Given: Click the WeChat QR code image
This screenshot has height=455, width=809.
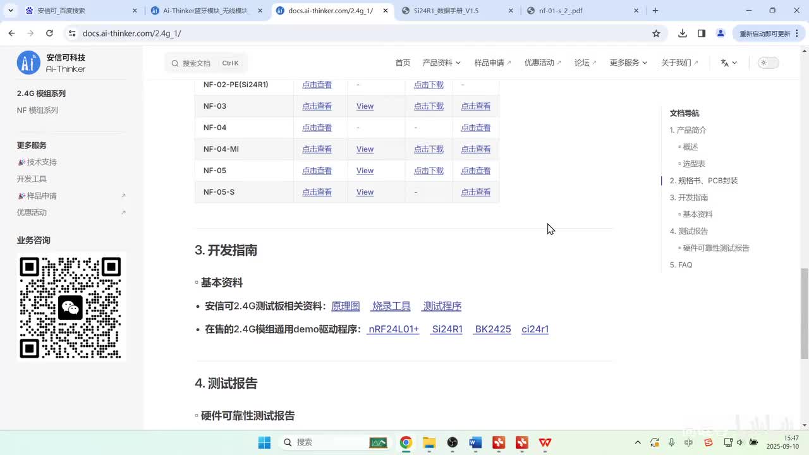Looking at the screenshot, I should pos(71,307).
